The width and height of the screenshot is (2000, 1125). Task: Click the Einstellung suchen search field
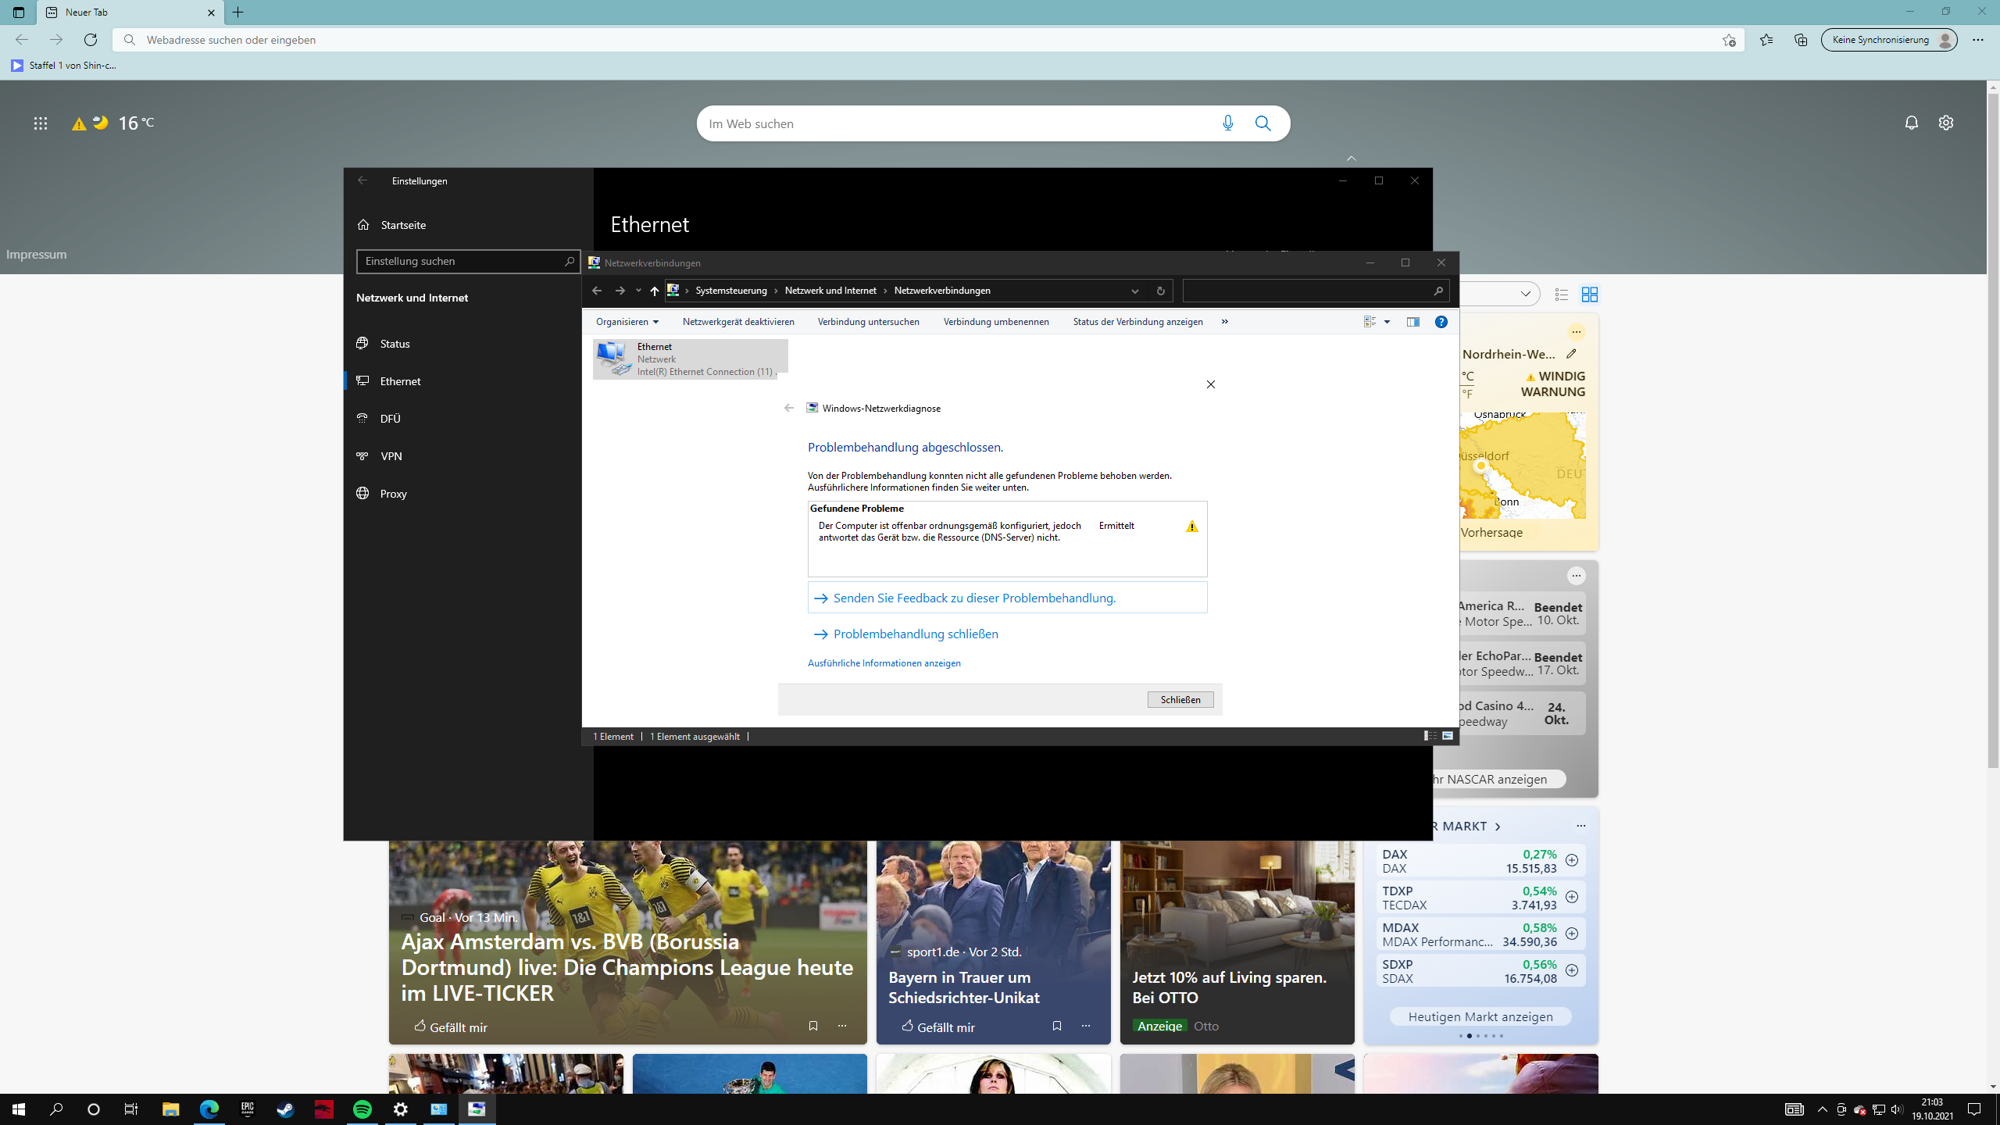tap(461, 262)
